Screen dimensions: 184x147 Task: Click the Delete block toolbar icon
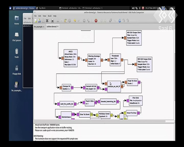[x=70, y=21]
